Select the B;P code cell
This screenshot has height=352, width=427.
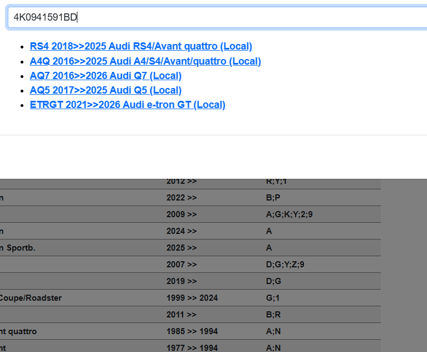coord(273,198)
